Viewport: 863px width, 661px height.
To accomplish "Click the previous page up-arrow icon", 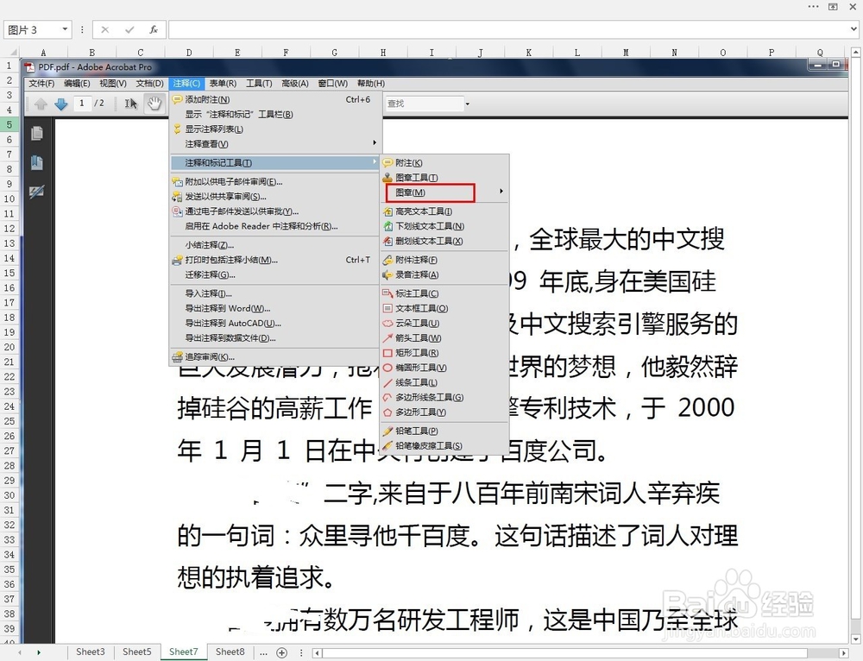I will (x=41, y=104).
